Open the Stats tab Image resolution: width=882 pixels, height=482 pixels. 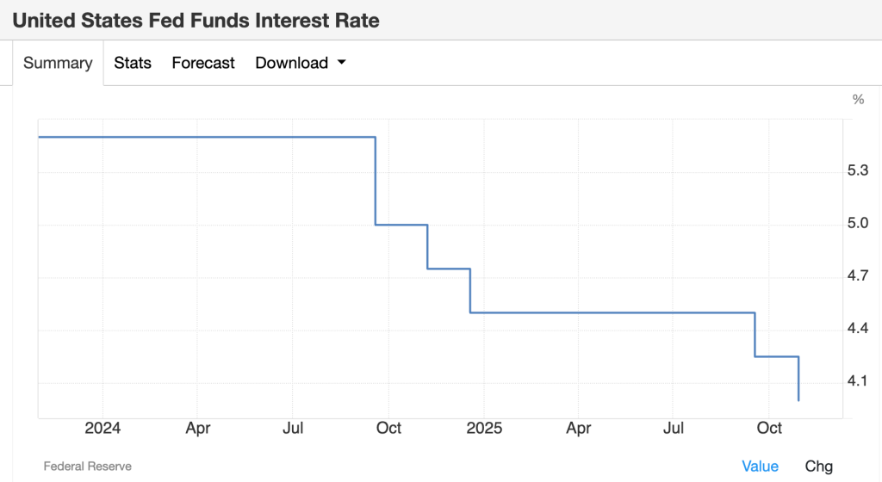133,63
